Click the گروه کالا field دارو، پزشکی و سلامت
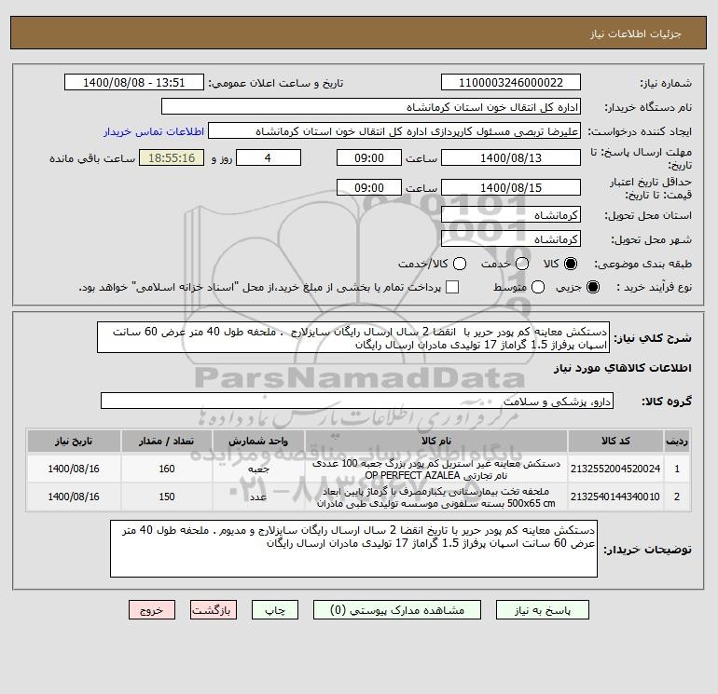The height and width of the screenshot is (694, 718). pyautogui.click(x=357, y=401)
